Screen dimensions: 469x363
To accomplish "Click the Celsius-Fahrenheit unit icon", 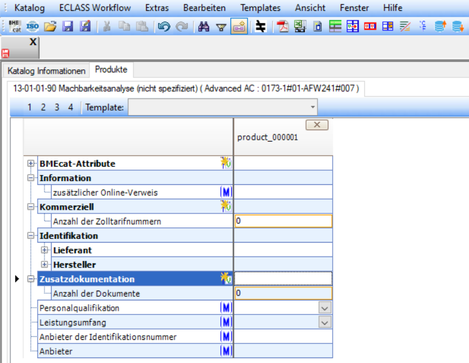I will (x=423, y=26).
